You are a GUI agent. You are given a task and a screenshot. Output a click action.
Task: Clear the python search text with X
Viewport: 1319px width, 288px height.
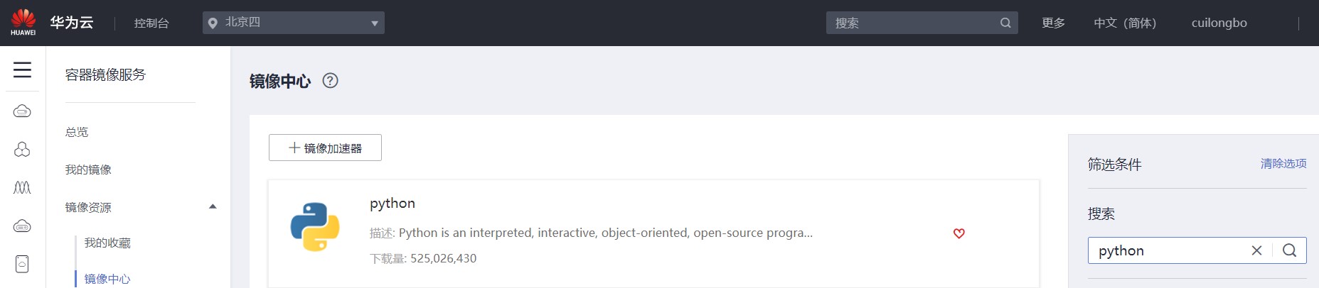[1256, 250]
